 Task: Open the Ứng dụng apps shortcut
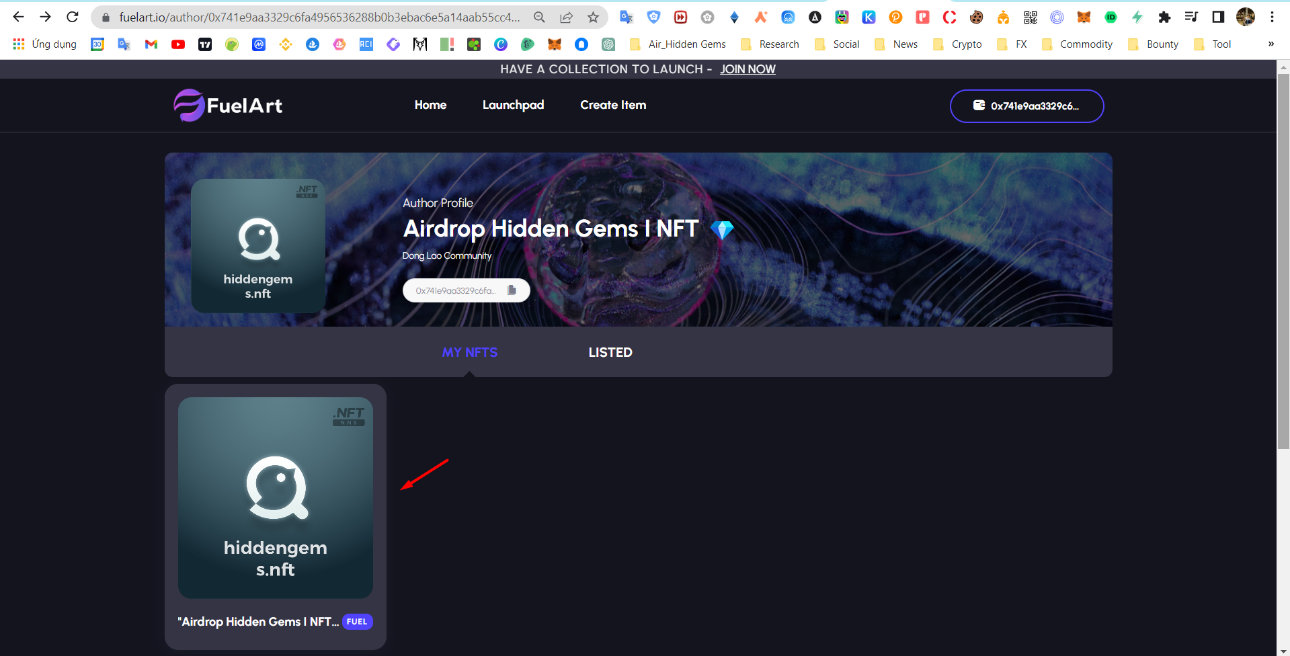click(44, 44)
